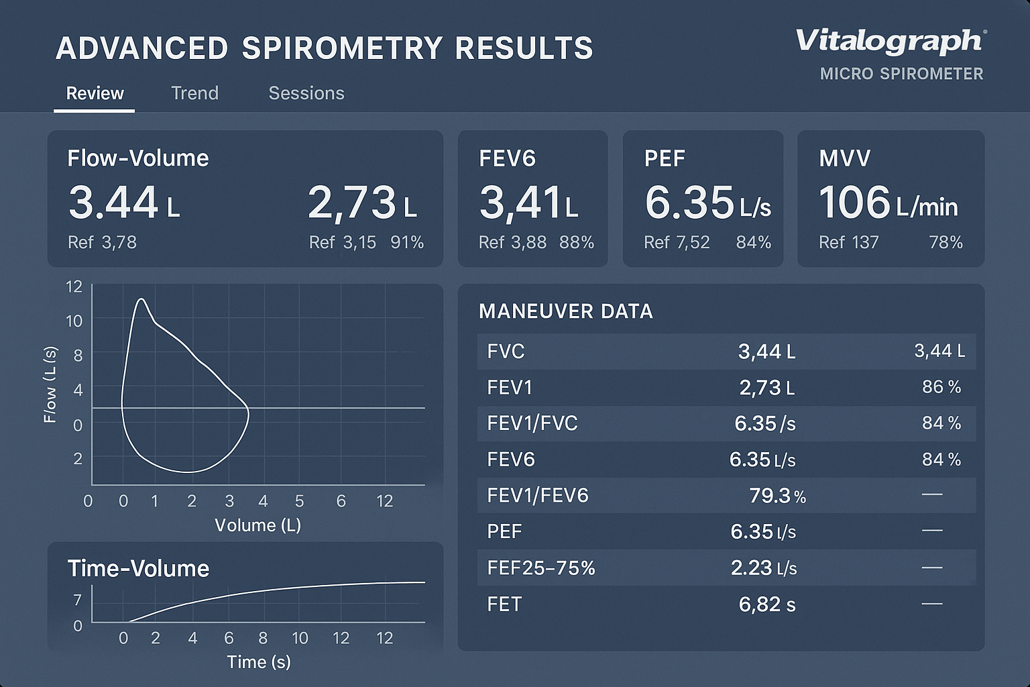Click the Maneuver Data panel header
Image resolution: width=1030 pixels, height=687 pixels.
tap(565, 311)
